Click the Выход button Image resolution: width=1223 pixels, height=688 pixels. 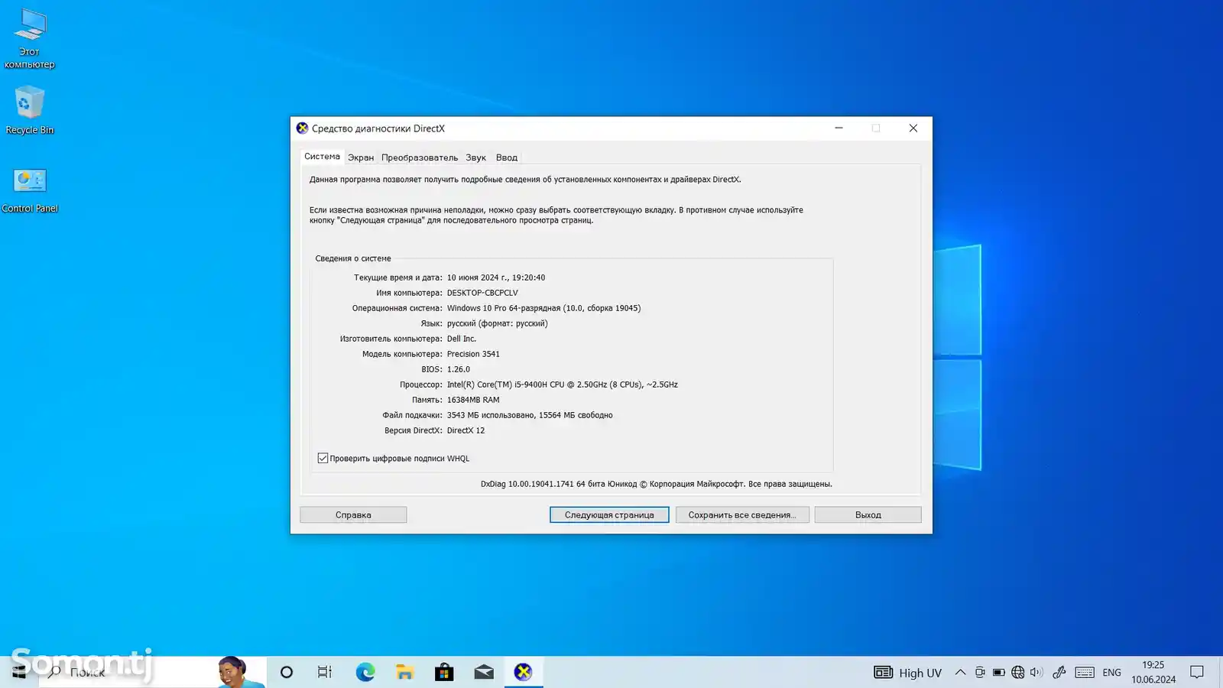click(x=868, y=514)
